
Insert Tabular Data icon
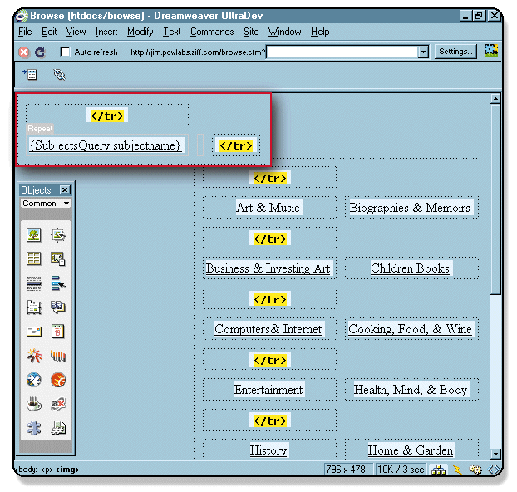point(58,258)
